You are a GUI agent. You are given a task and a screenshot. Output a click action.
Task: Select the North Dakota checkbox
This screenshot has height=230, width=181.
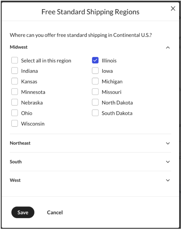pyautogui.click(x=95, y=103)
